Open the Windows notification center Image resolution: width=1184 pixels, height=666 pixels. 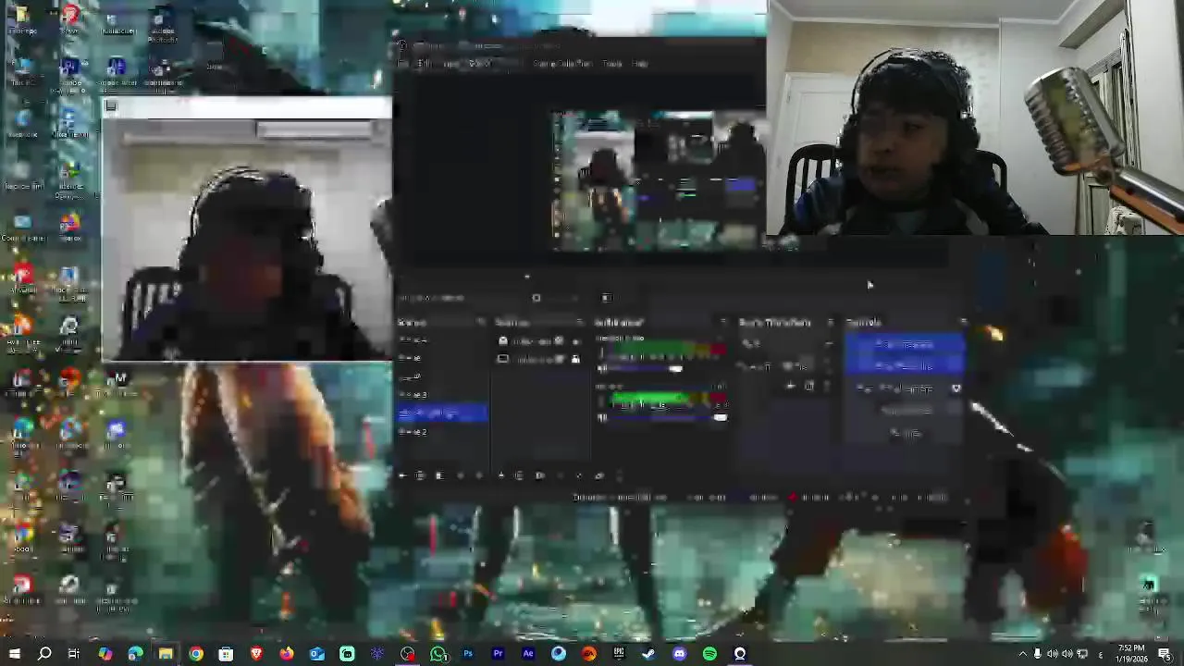tap(1165, 654)
